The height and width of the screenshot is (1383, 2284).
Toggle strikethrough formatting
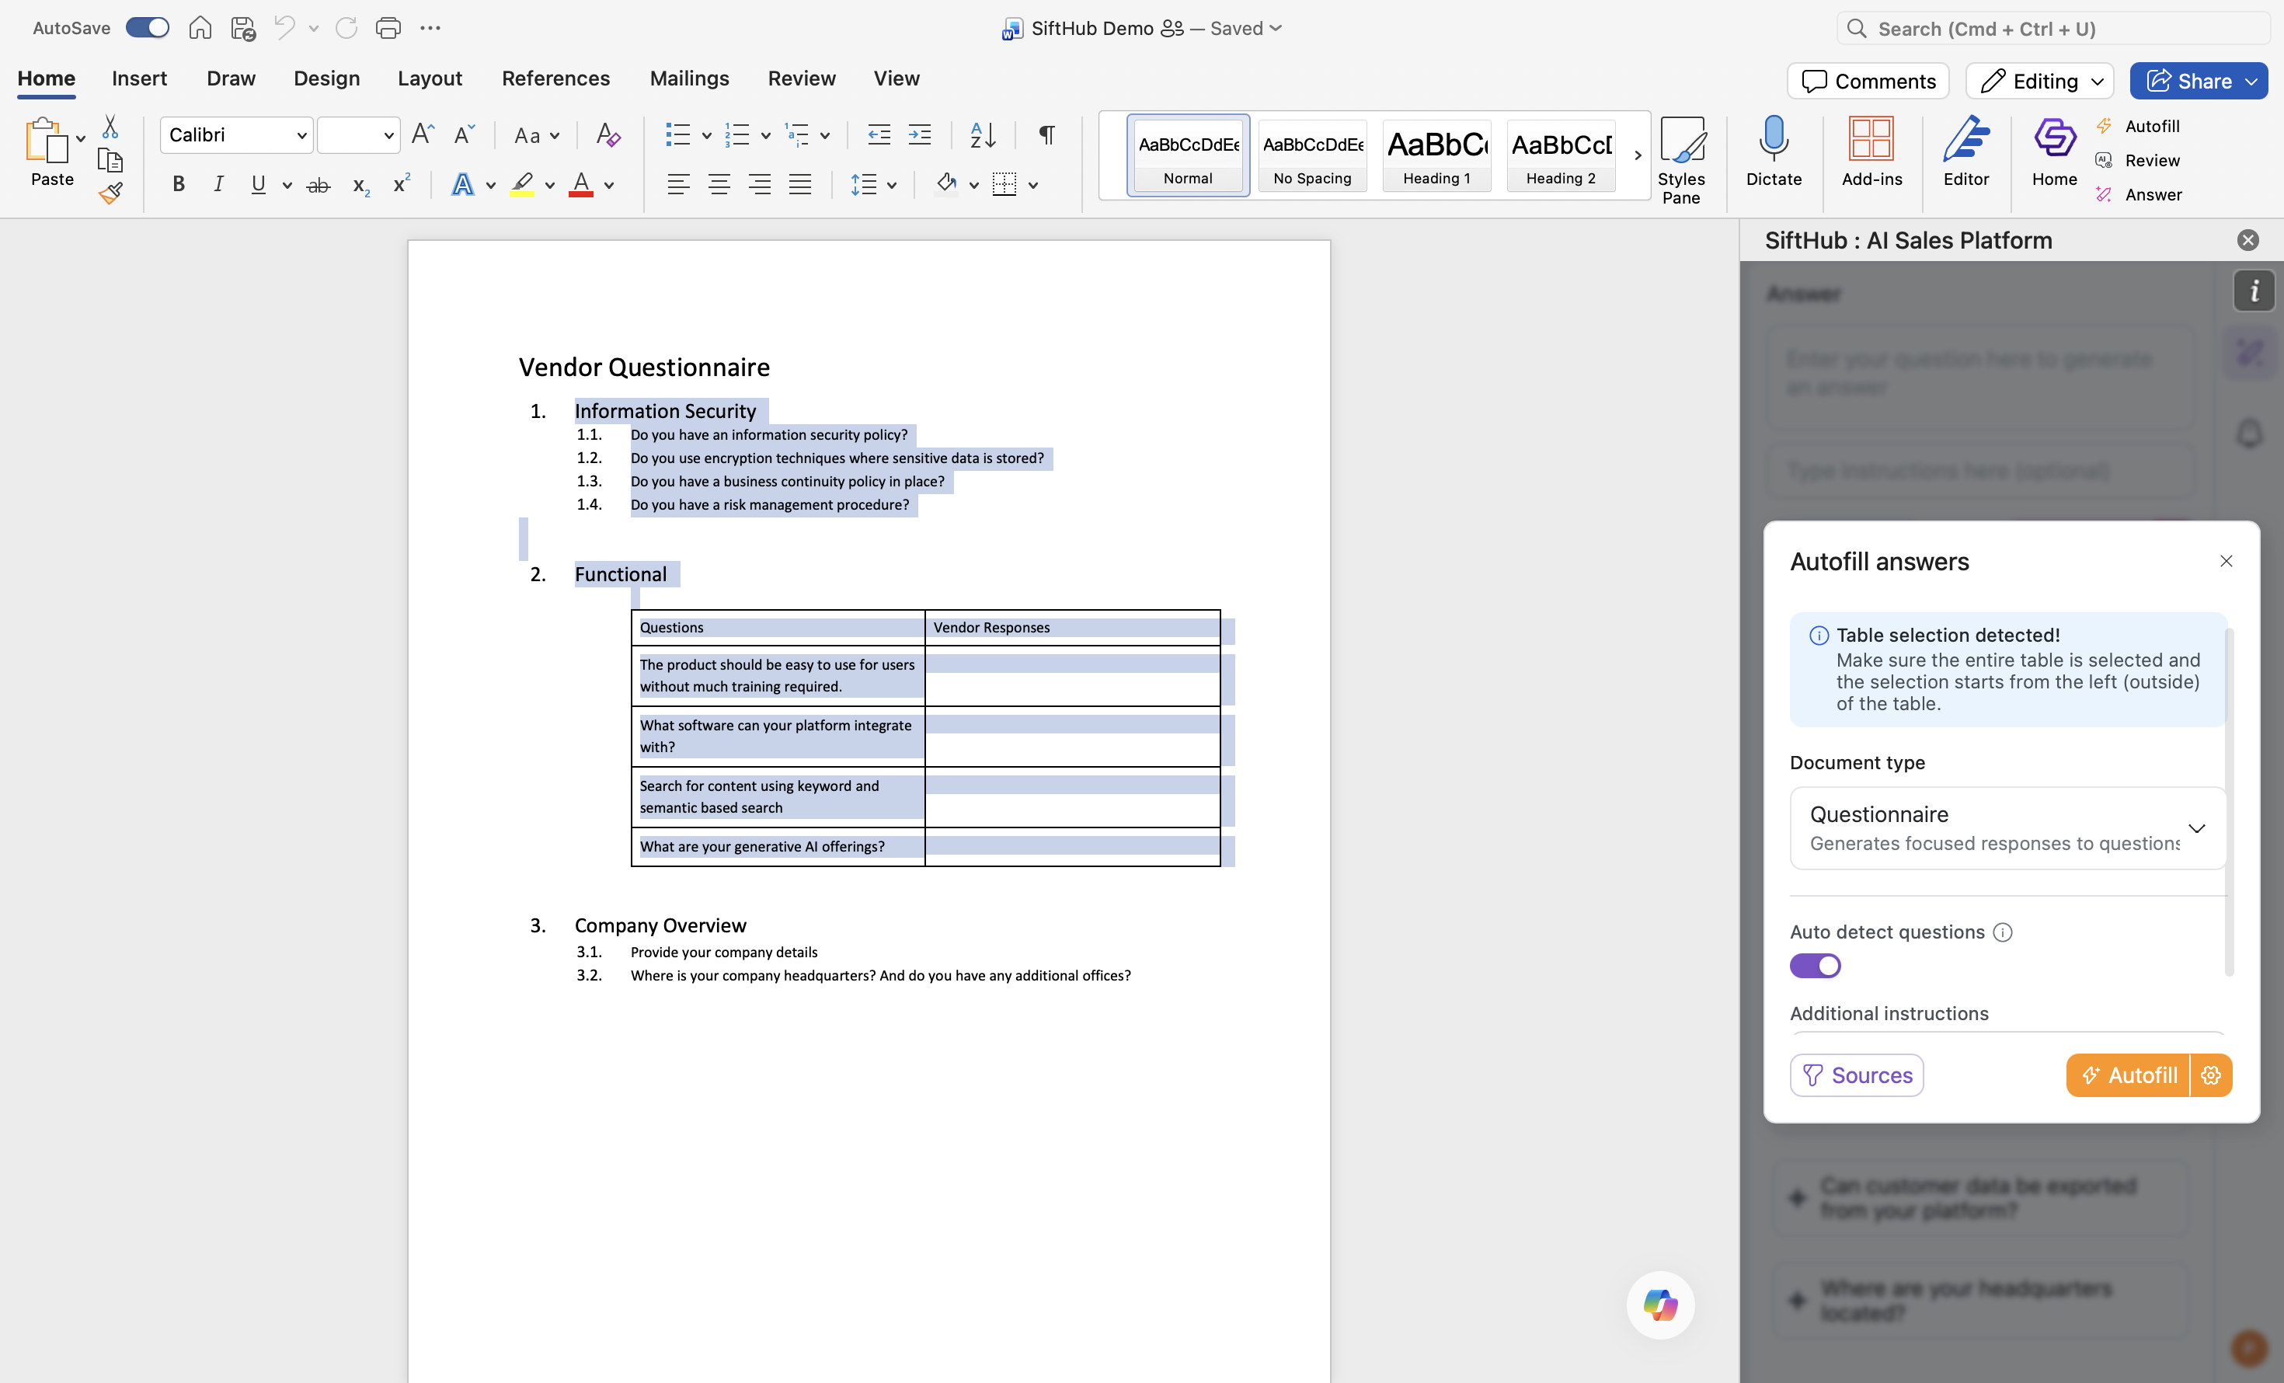pos(318,184)
